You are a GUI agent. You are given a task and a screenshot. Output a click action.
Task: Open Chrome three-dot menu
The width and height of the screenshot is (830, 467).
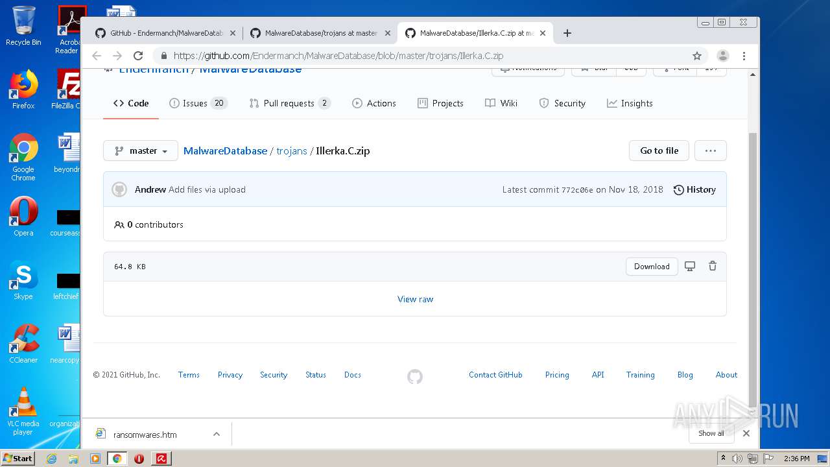pos(744,56)
